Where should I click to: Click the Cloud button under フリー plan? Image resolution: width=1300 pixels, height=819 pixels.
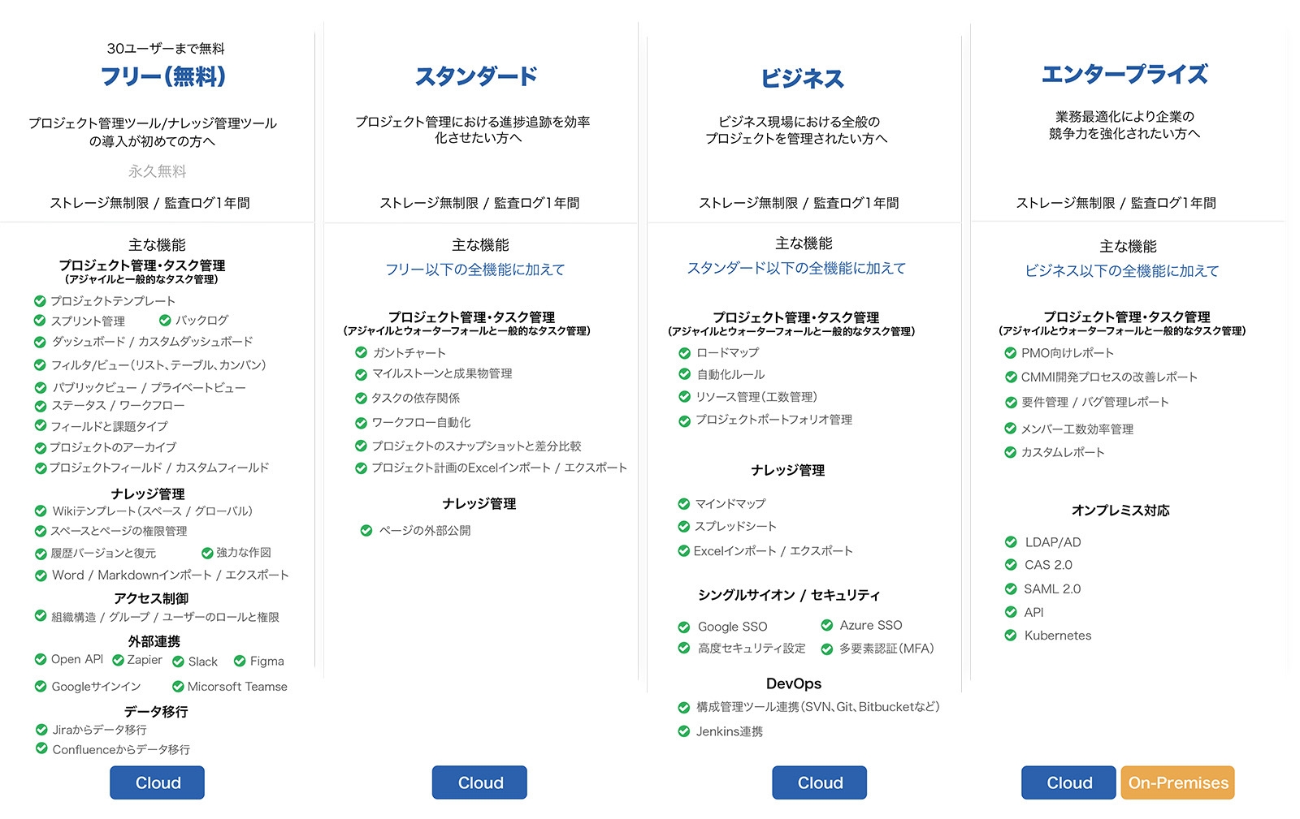(x=157, y=782)
